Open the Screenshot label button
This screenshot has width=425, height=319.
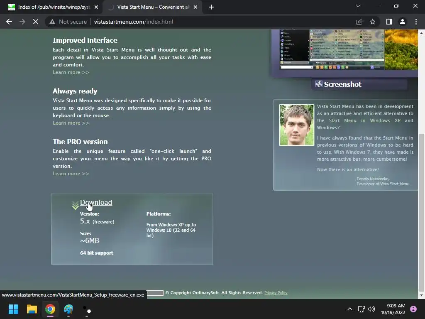point(359,84)
